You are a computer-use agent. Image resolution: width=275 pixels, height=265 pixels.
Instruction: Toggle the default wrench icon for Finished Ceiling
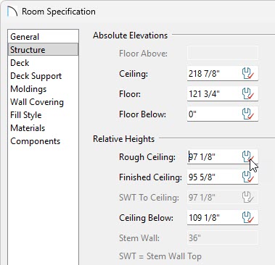[248, 177]
